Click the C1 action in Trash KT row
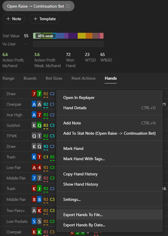The height and width of the screenshot is (236, 168). click(46, 157)
